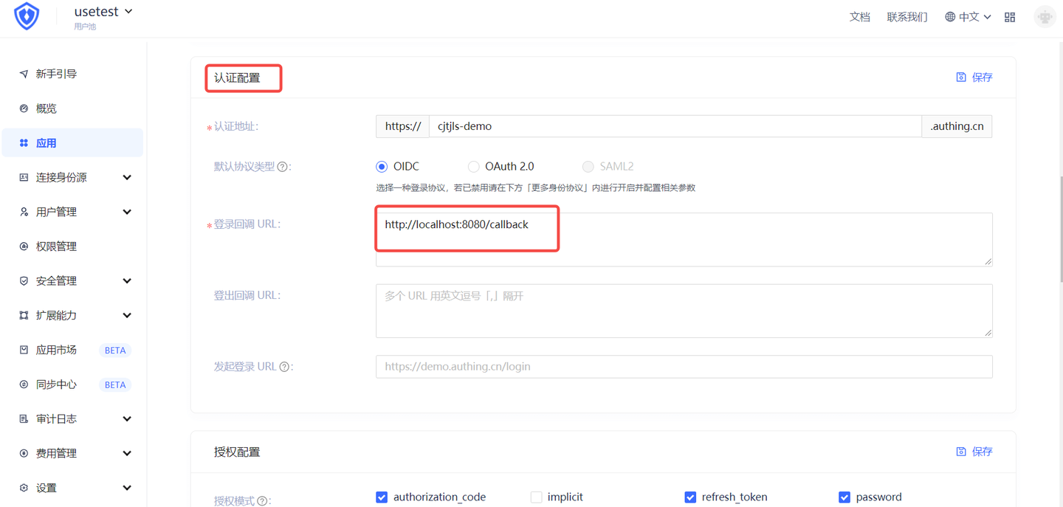1063x507 pixels.
Task: Click the 登出回调 URL input field
Action: point(684,310)
